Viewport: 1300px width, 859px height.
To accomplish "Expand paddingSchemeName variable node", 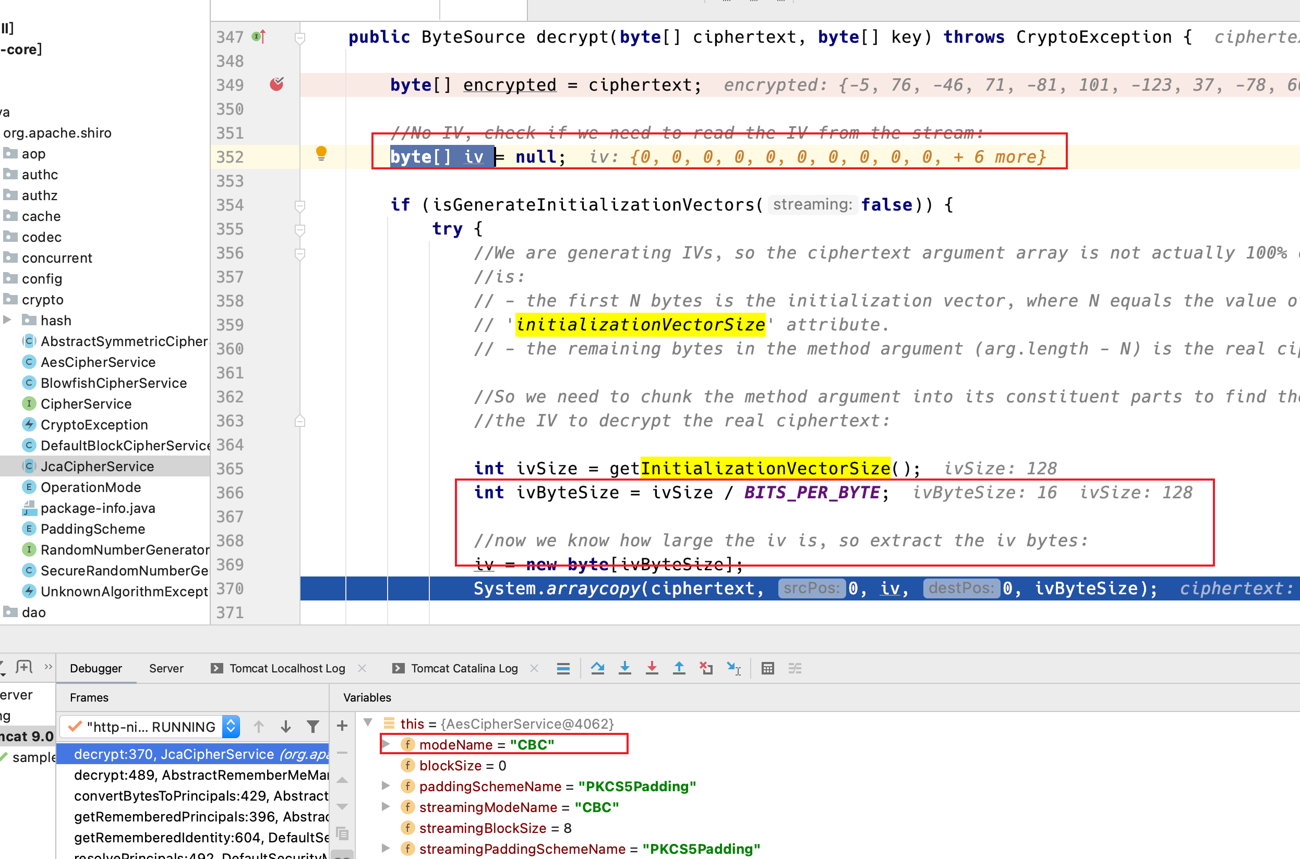I will (386, 786).
